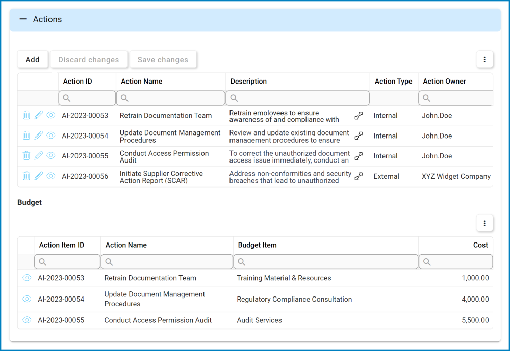Click trash icon for Conduct Access Permission Audit

point(27,156)
